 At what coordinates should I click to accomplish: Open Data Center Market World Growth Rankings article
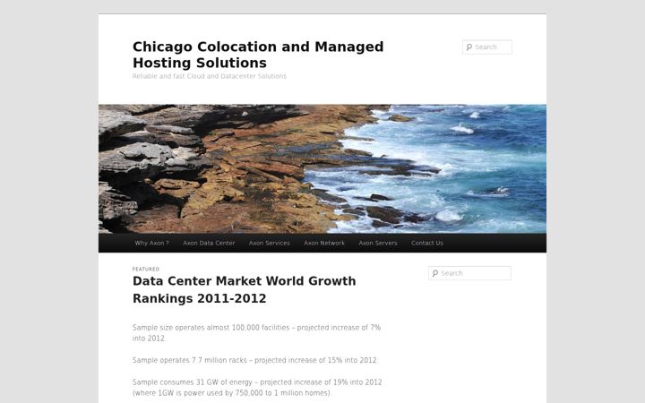(244, 289)
